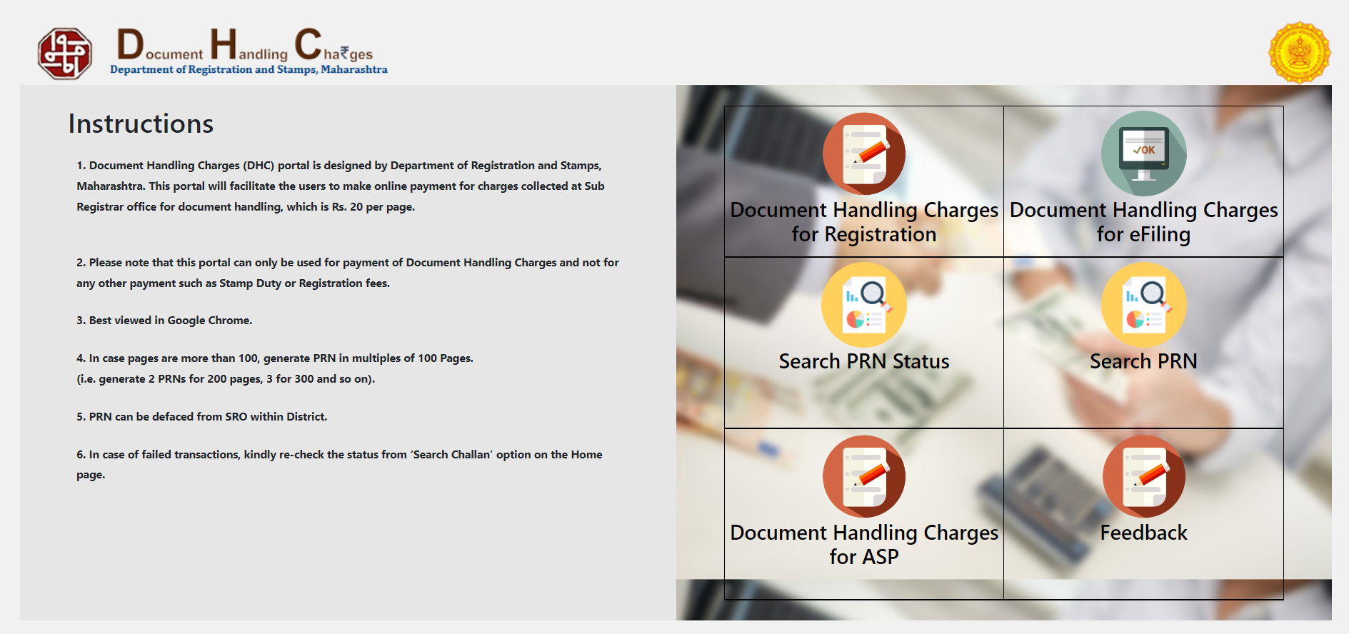Click the Registration charges pencil-document icon
This screenshot has width=1349, height=634.
[x=863, y=154]
